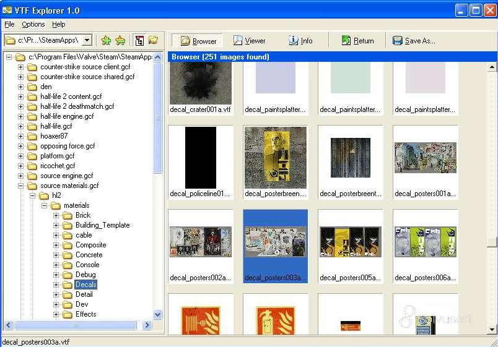
Task: Open the File menu
Action: (x=9, y=24)
